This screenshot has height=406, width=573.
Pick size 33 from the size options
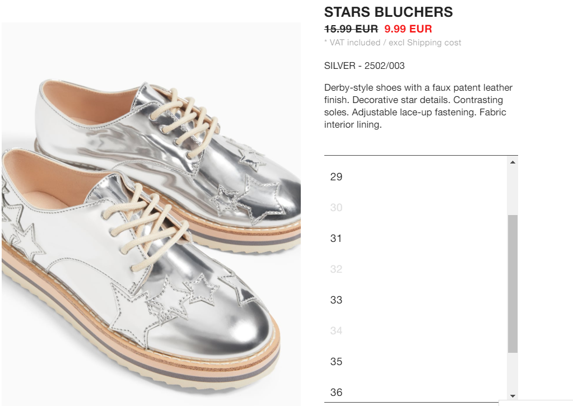[x=416, y=300]
